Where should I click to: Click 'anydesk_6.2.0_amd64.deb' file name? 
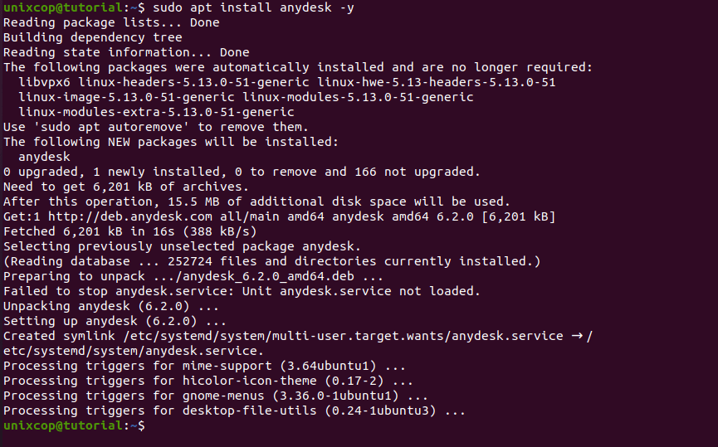click(265, 276)
